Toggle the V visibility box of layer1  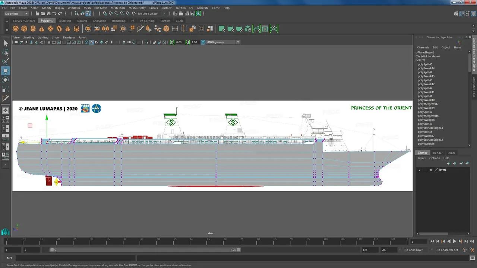[x=419, y=170]
